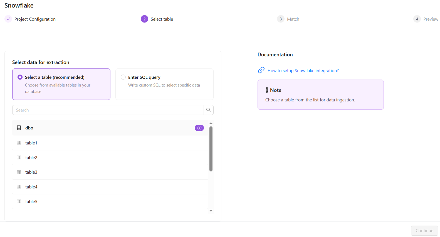Click the paperclip icon next to Note
The height and width of the screenshot is (237, 440).
click(x=267, y=90)
